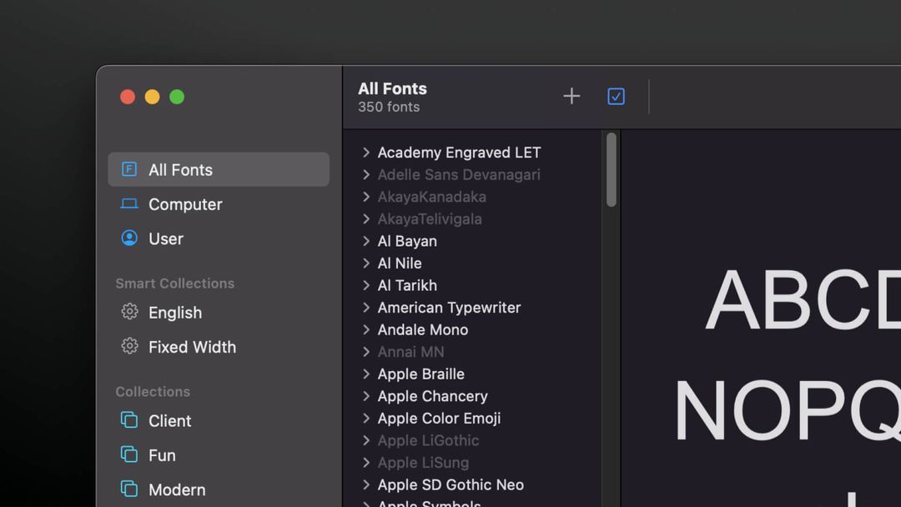Expand the Academy Engraved LET font family
Viewport: 901px width, 507px height.
(366, 153)
